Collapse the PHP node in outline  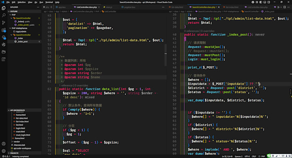pyautogui.click(x=10, y=15)
